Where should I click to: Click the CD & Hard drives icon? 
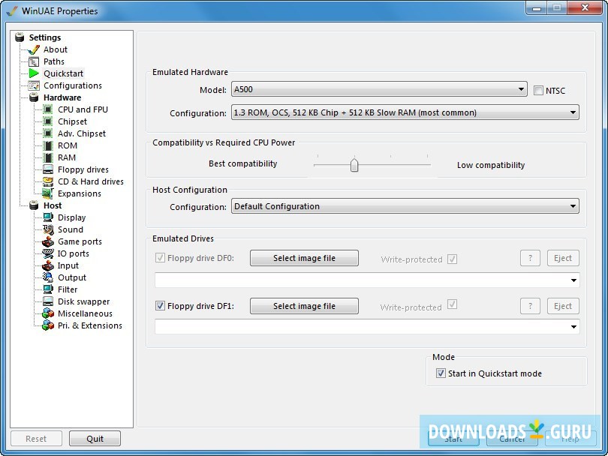(x=48, y=181)
